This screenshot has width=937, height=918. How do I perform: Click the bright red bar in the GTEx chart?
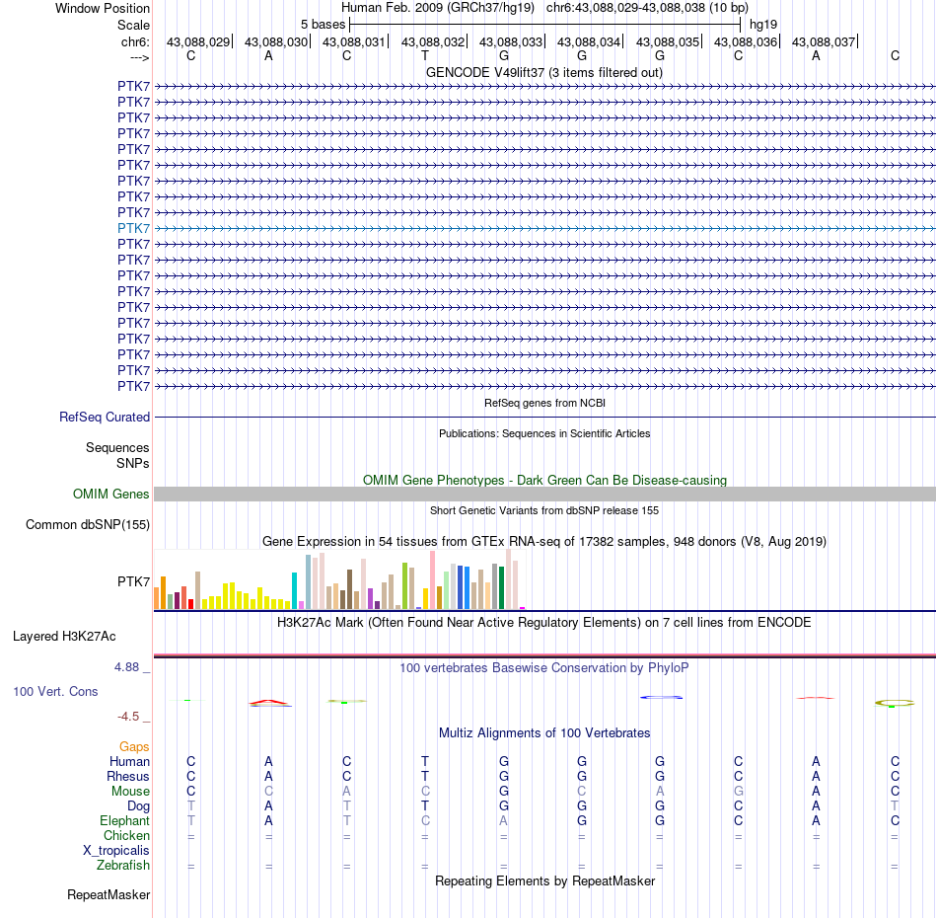(x=190, y=604)
